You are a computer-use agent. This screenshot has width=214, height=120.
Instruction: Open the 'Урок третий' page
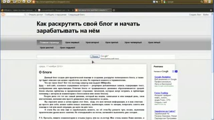pyautogui.click(x=112, y=42)
